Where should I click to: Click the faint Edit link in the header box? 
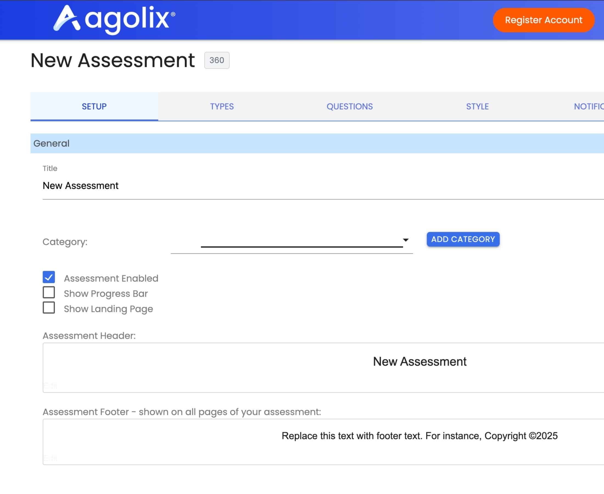click(51, 386)
